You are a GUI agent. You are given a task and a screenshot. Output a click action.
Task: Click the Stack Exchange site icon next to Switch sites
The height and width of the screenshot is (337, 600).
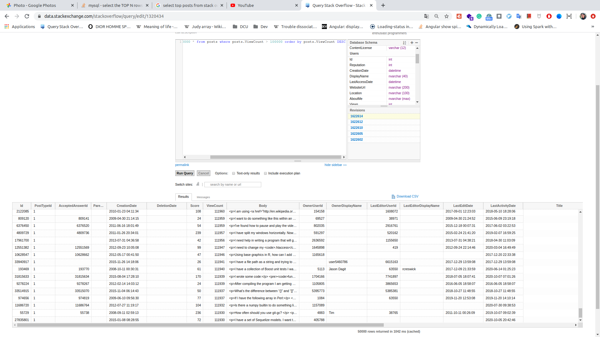coord(198,184)
